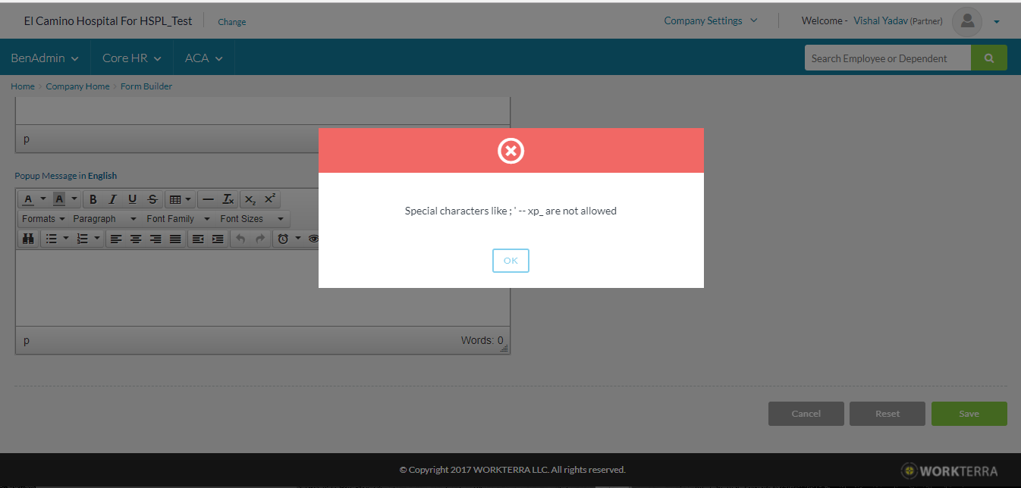Open the text color picker arrow

point(43,199)
